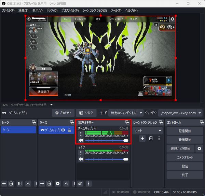Click CPU: 0.4% status bar text
This screenshot has width=205, height=196.
click(161, 192)
